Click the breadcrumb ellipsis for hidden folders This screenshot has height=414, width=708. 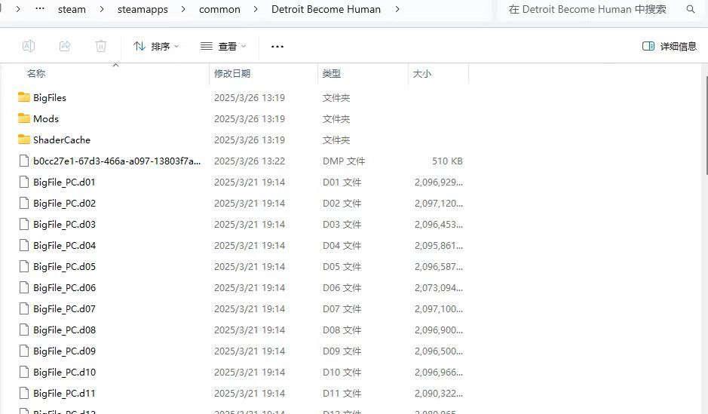(40, 8)
